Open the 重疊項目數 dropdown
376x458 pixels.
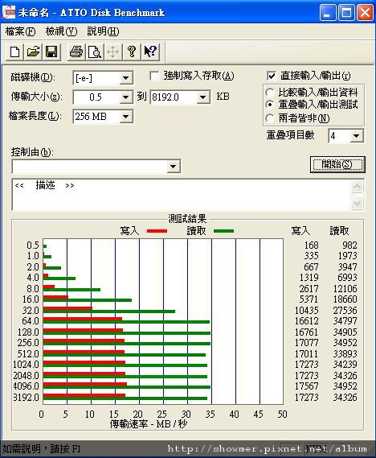pos(356,136)
